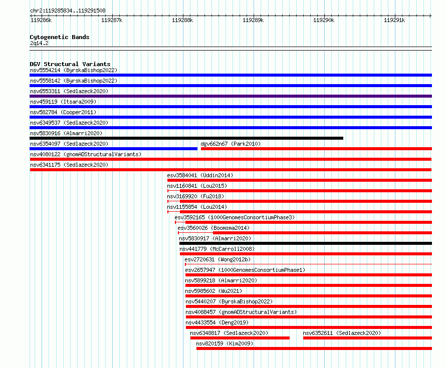The image size is (446, 368).
Task: Click nsv6349537 (Sedlazeck2020) label
Action: 69,123
